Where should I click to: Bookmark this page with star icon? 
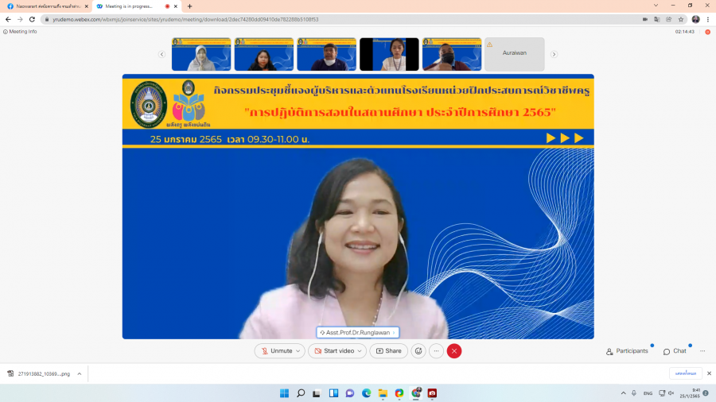tap(681, 19)
